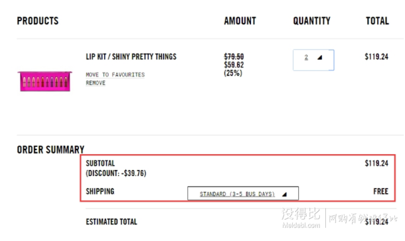Click the Estimated Total label

(x=112, y=222)
